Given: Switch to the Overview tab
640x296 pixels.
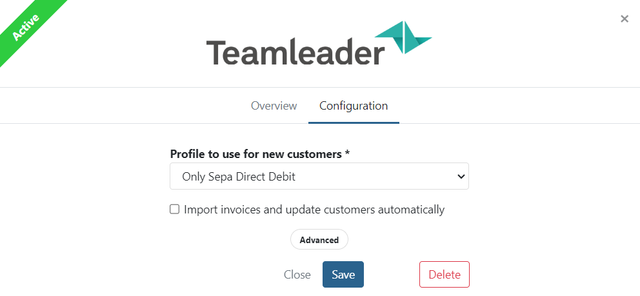Looking at the screenshot, I should [x=274, y=106].
